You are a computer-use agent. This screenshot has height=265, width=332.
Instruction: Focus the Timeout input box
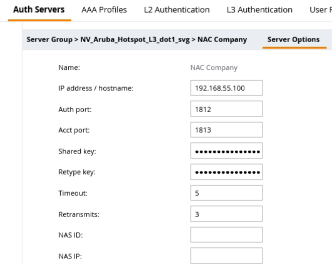pyautogui.click(x=226, y=193)
